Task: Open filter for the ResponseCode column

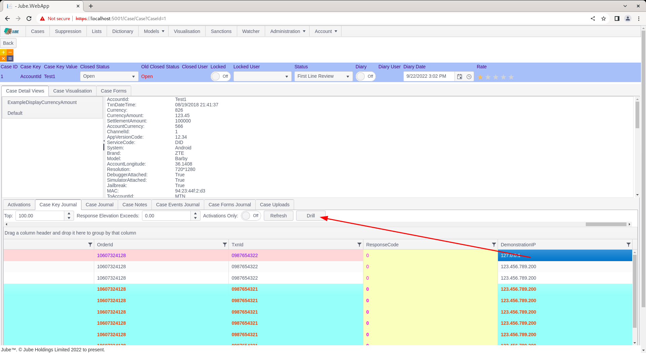Action: 494,245
